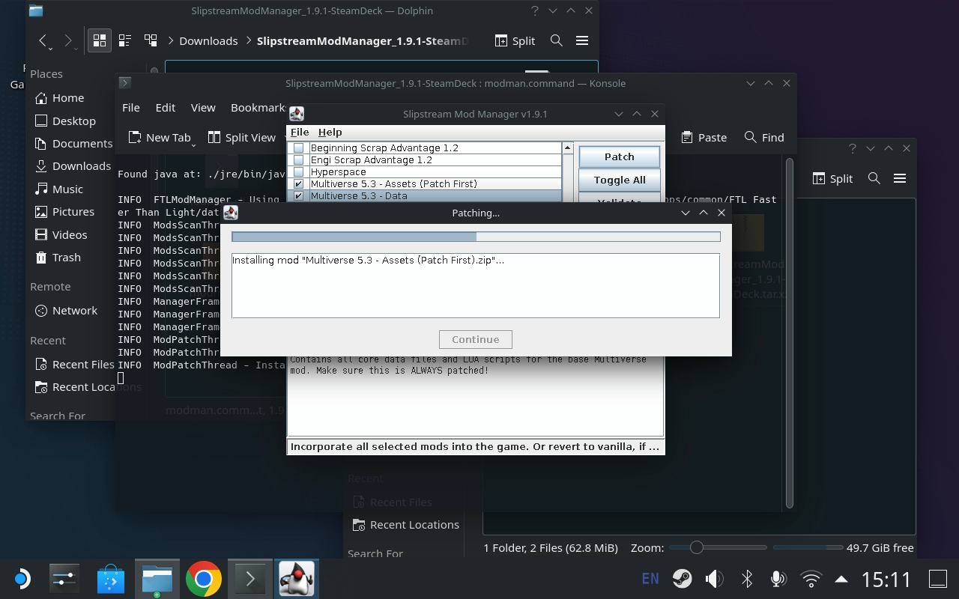The height and width of the screenshot is (599, 959).
Task: Click Split View in Konsole toolbar
Action: [x=242, y=137]
